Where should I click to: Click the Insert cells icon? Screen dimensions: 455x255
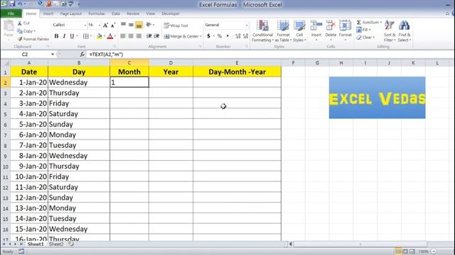[316, 26]
